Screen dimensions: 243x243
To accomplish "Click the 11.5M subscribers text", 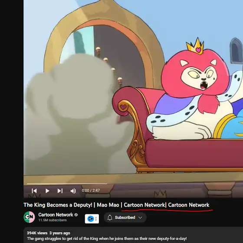I will [x=53, y=220].
